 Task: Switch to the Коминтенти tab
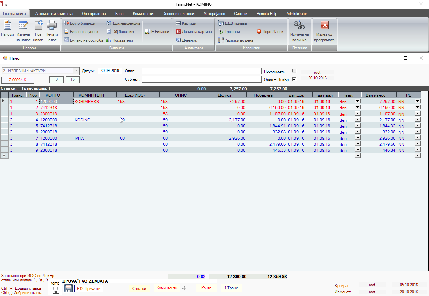(143, 14)
